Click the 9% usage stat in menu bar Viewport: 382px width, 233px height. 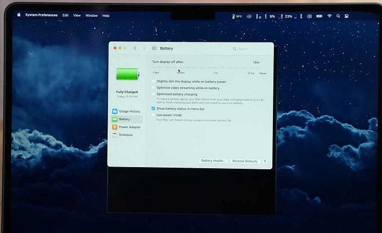click(x=272, y=16)
